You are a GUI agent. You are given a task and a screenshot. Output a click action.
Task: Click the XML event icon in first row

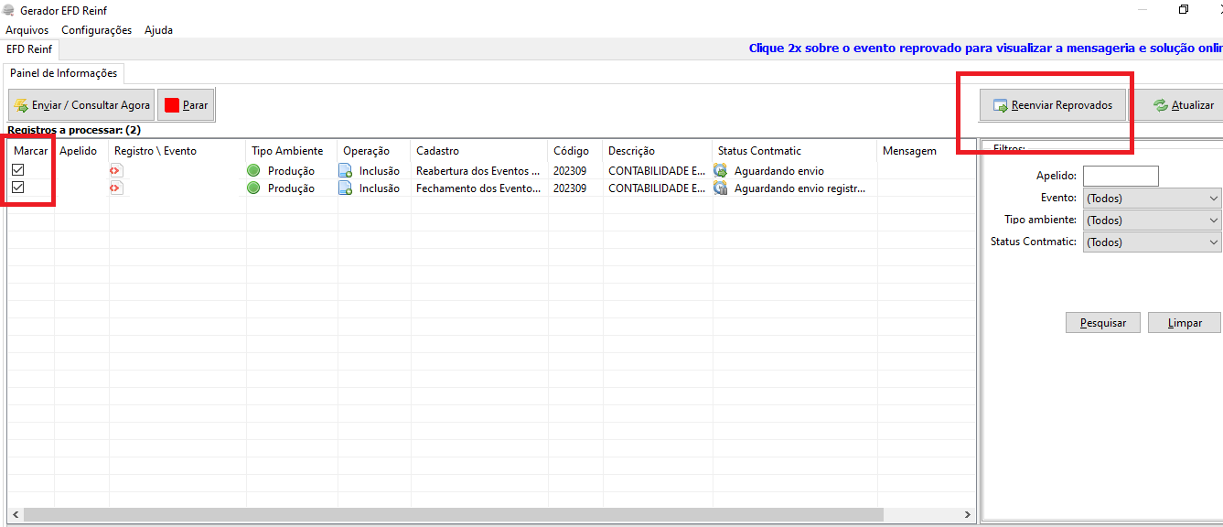coord(116,171)
